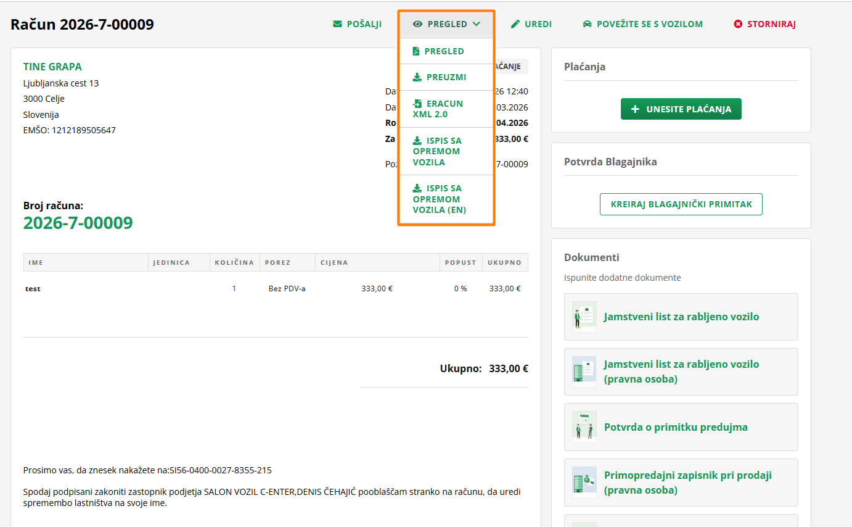The width and height of the screenshot is (852, 527).
Task: Click the payment line containing SI56-0400-0027-8355-215
Action: [147, 470]
